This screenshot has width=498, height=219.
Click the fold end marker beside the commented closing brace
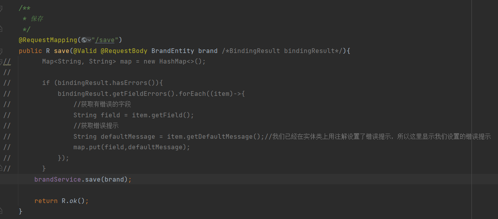click(1, 168)
